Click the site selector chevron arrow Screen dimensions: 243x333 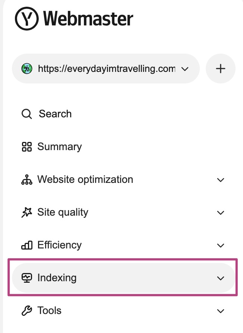[x=184, y=69]
